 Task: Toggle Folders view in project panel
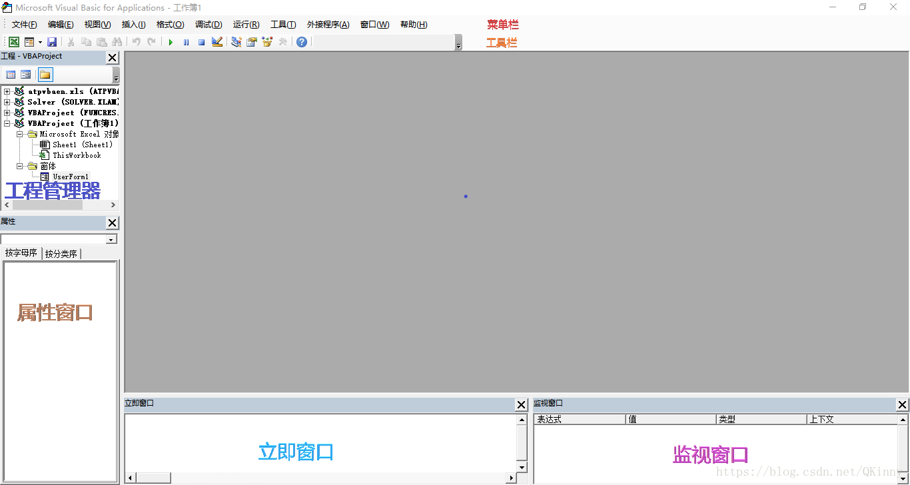(45, 75)
